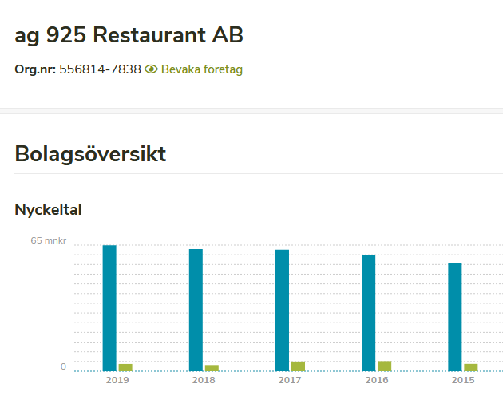Select the org number 556814-7838
This screenshot has width=503, height=408.
pyautogui.click(x=100, y=69)
